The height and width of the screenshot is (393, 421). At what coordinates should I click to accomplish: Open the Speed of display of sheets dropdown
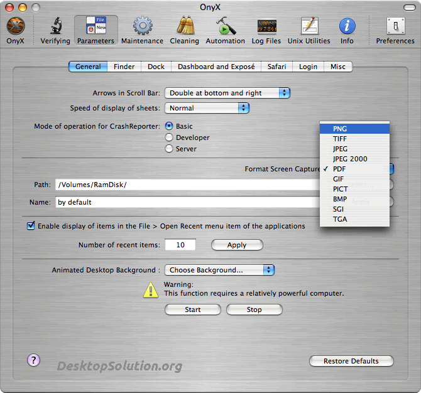pyautogui.click(x=207, y=108)
